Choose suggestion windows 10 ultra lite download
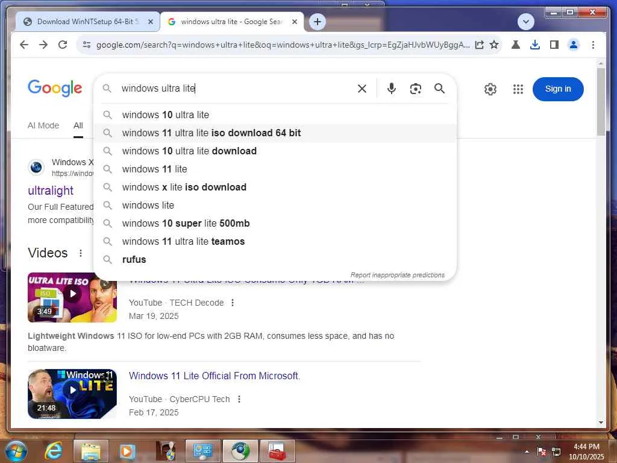 coord(275,151)
